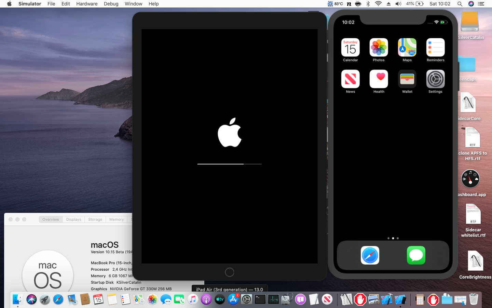
Task: Open the Apple menu
Action: coord(9,4)
